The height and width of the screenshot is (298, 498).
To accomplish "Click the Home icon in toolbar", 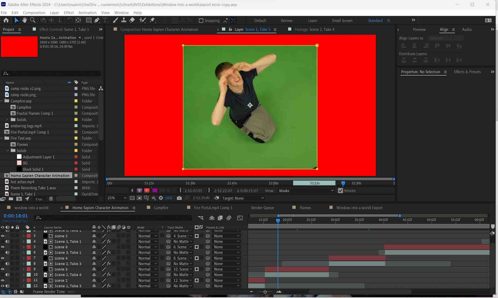I will [x=6, y=20].
